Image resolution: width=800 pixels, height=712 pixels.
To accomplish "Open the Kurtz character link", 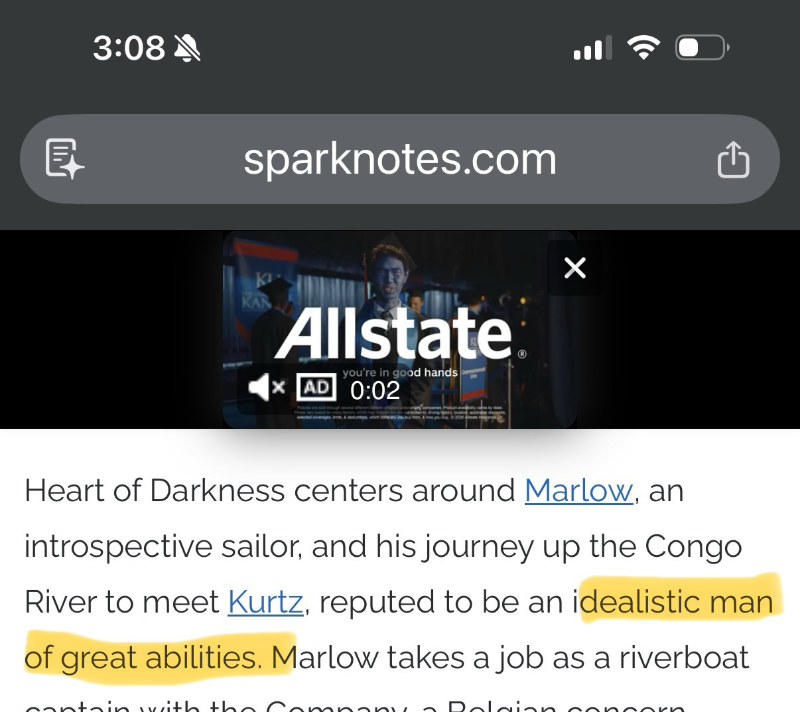I will pyautogui.click(x=265, y=603).
